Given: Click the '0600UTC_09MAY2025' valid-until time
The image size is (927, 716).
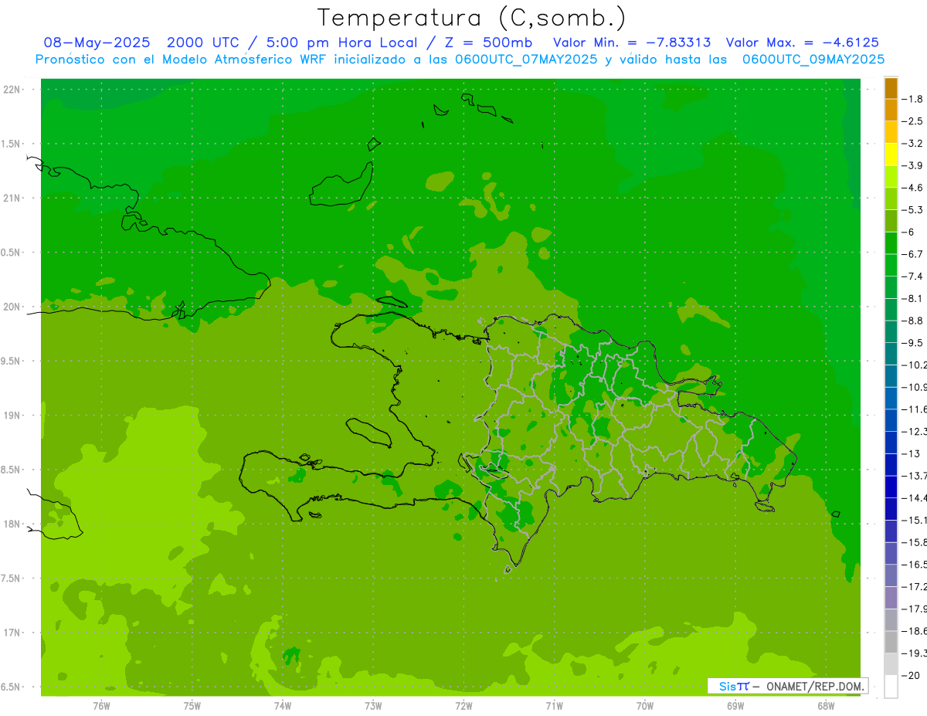Looking at the screenshot, I should (x=814, y=59).
